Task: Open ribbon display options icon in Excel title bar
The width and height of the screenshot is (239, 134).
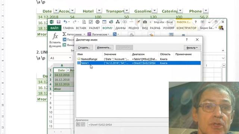Action: (x=202, y=22)
